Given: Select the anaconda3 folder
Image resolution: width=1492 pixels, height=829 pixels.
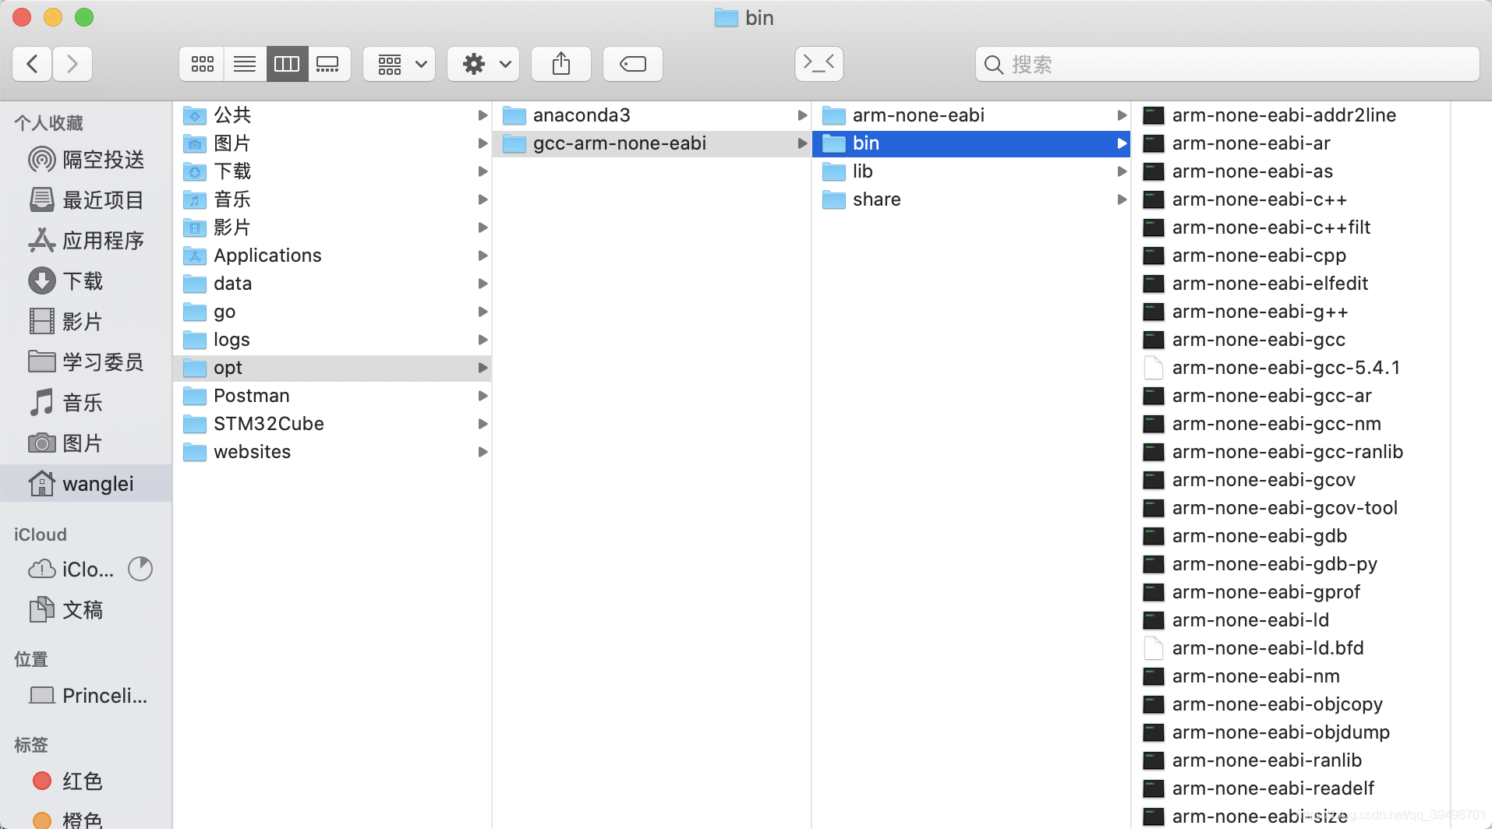Looking at the screenshot, I should click(x=652, y=115).
